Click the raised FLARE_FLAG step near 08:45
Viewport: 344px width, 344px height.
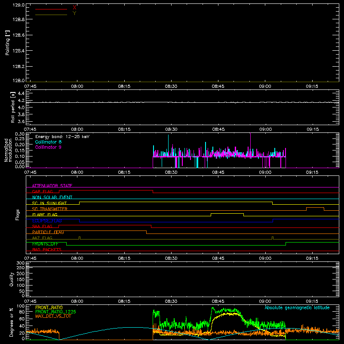coord(227,213)
